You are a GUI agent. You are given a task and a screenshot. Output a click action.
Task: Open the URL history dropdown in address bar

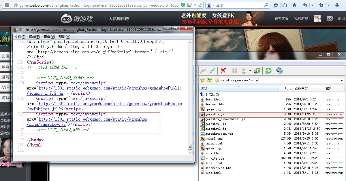pos(195,5)
